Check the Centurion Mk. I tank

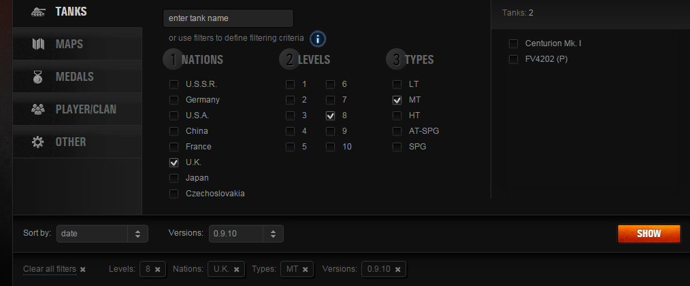click(513, 43)
